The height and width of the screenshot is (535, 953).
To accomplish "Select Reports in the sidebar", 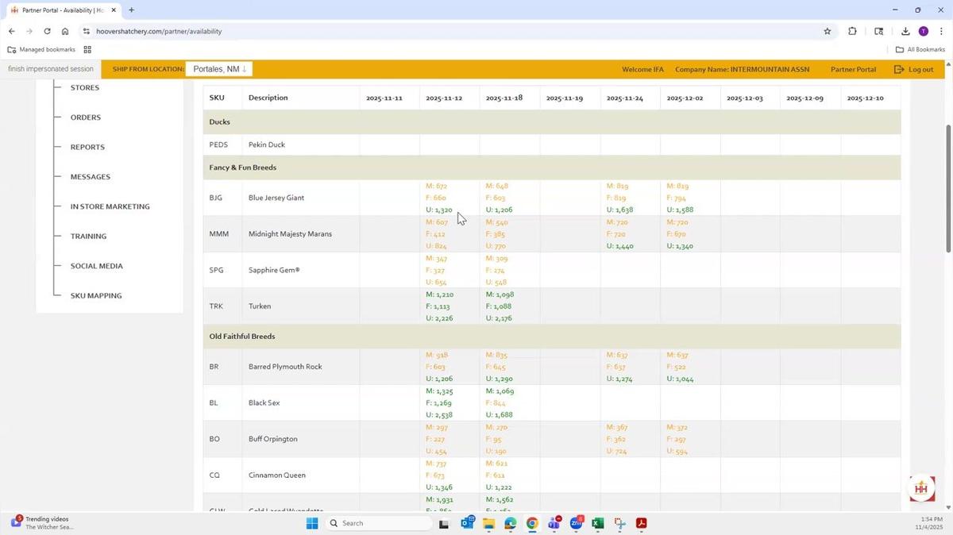I will coord(87,147).
